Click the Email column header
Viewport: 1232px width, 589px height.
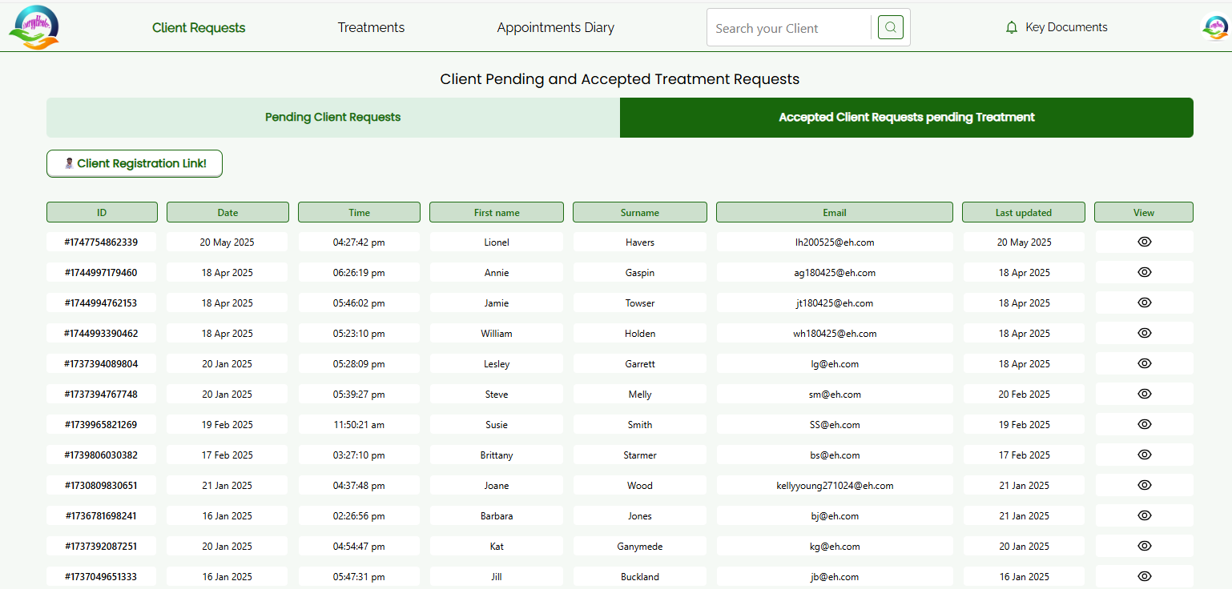coord(835,212)
